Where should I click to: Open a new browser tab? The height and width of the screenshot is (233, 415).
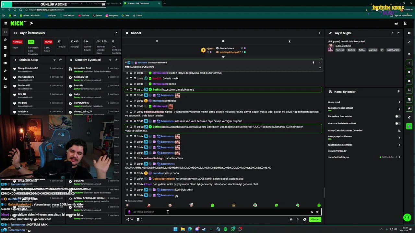[165, 3]
